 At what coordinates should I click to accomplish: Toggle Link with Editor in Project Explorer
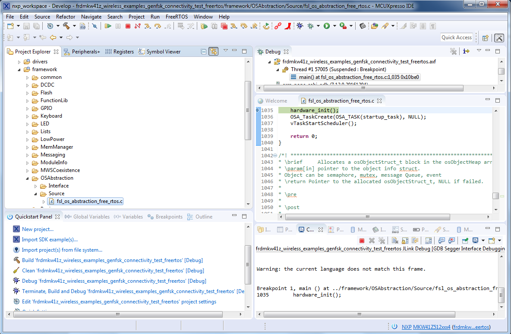tap(213, 52)
